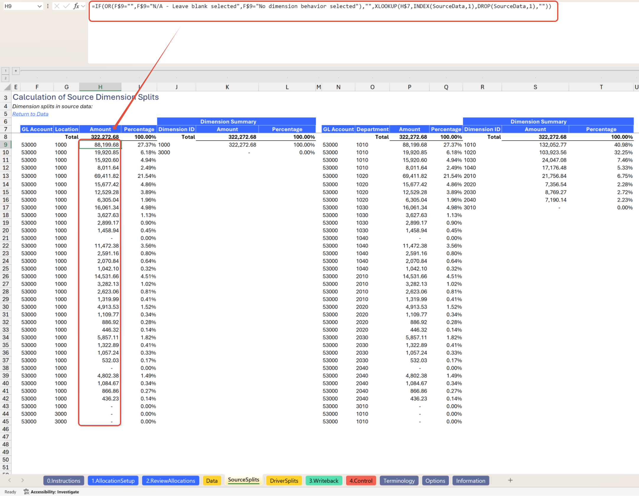
Task: Click the Insert Function fx icon
Action: point(76,6)
